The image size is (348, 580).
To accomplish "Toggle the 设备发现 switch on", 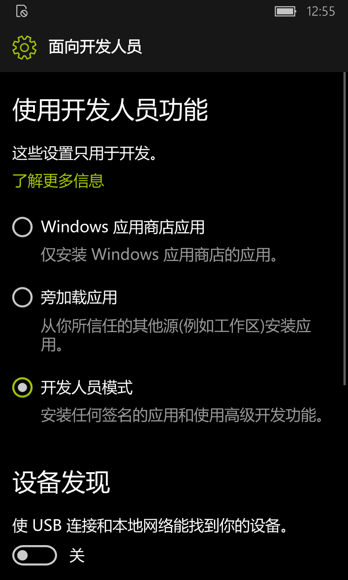I will tap(34, 555).
